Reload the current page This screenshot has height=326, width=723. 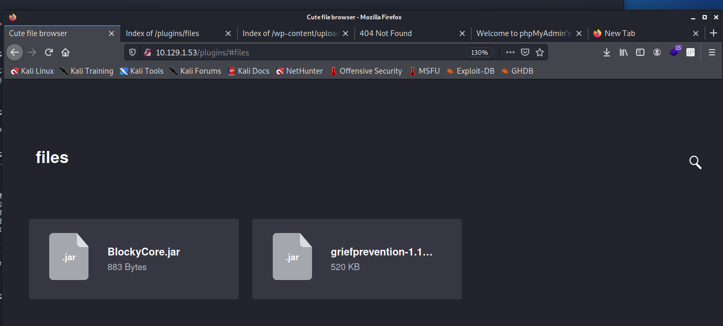pos(49,52)
